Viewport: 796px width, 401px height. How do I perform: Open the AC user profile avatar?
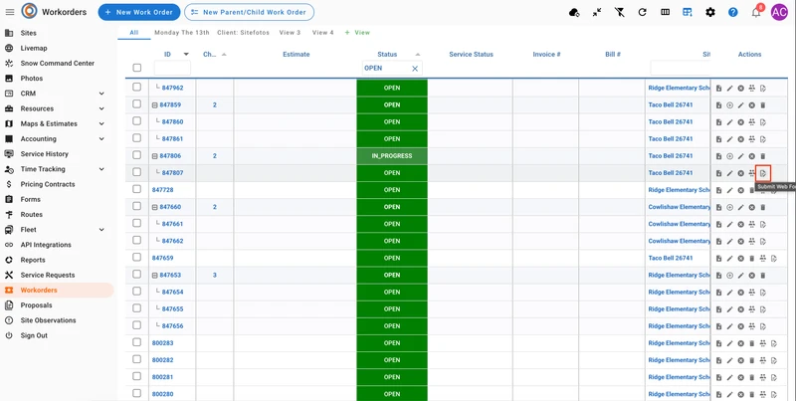click(x=779, y=12)
